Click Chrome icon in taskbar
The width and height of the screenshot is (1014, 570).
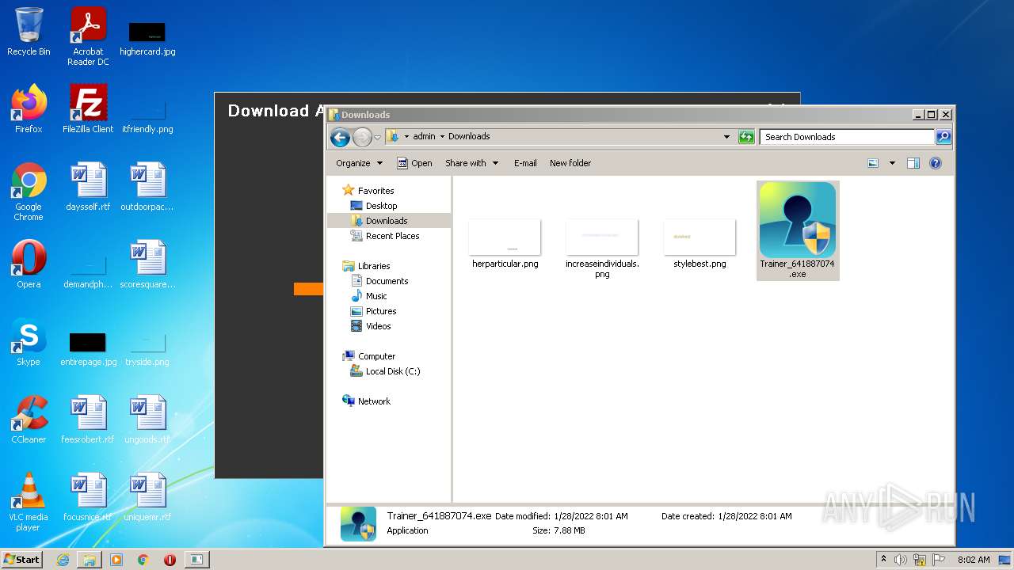pos(143,560)
